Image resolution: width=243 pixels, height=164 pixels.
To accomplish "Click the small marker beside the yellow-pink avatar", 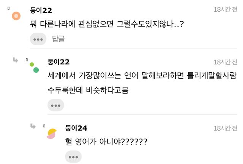I will point(44,126).
